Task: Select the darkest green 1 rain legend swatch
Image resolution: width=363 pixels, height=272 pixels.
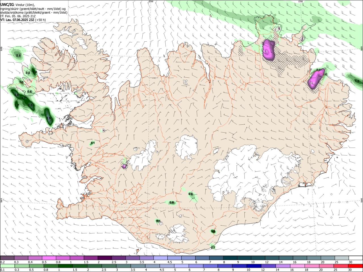Action: [x=65, y=266]
